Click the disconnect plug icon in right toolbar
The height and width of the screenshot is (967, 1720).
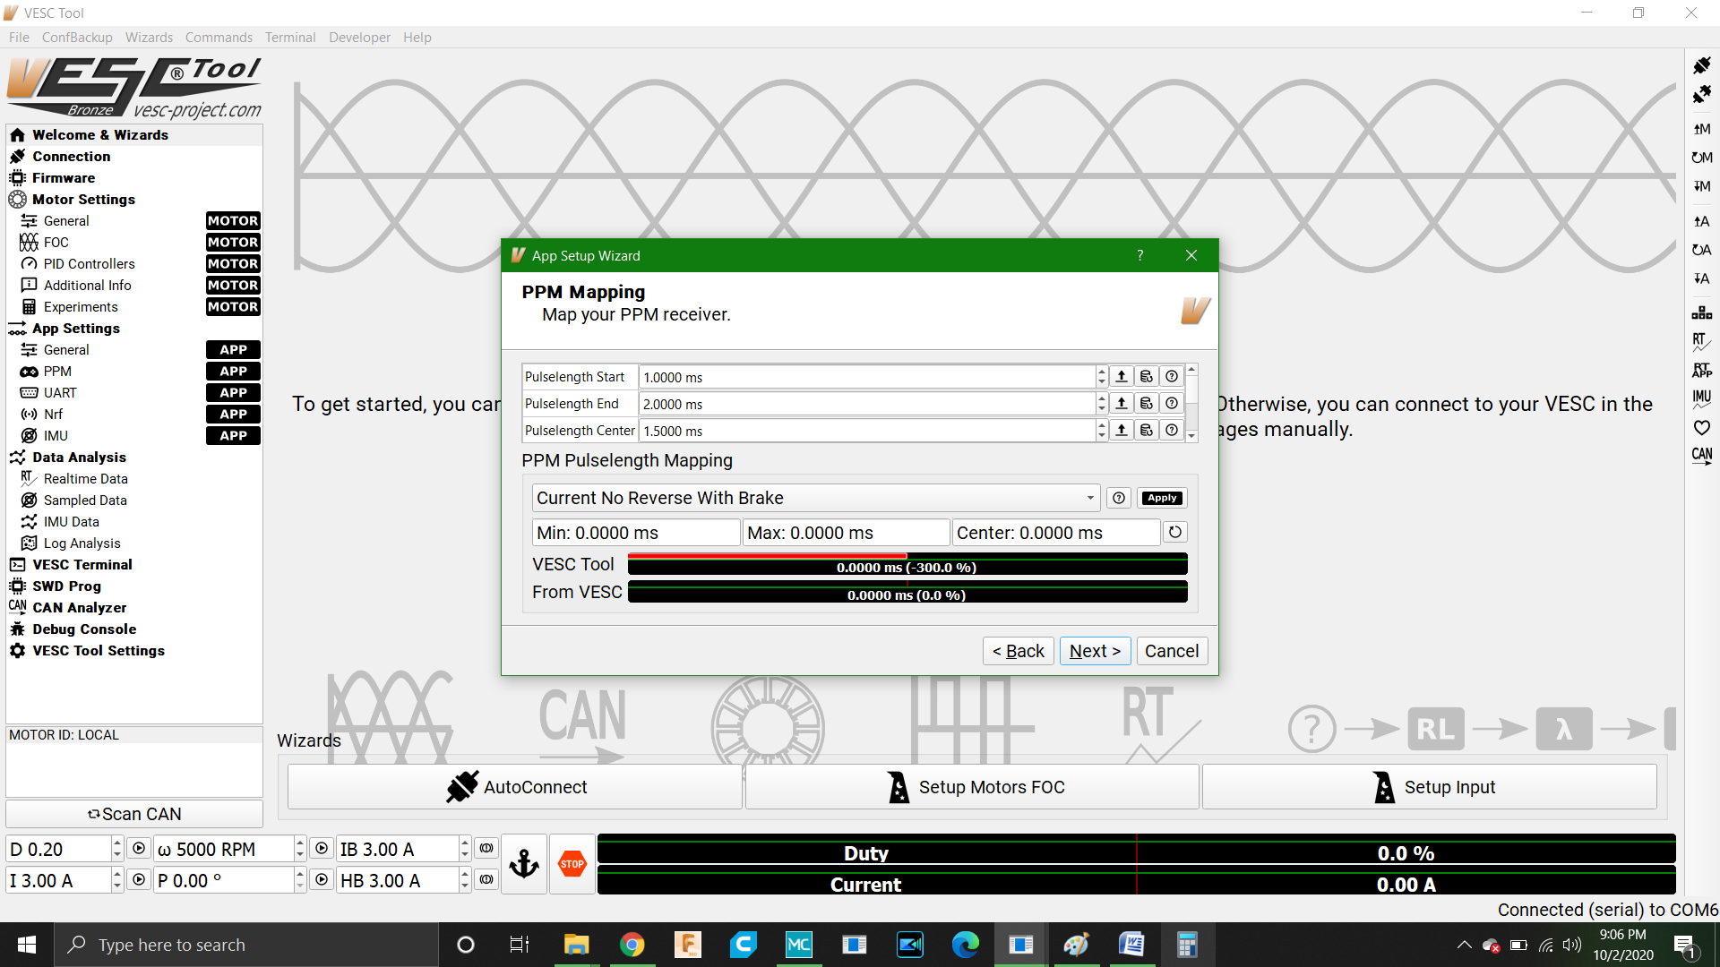pyautogui.click(x=1701, y=94)
